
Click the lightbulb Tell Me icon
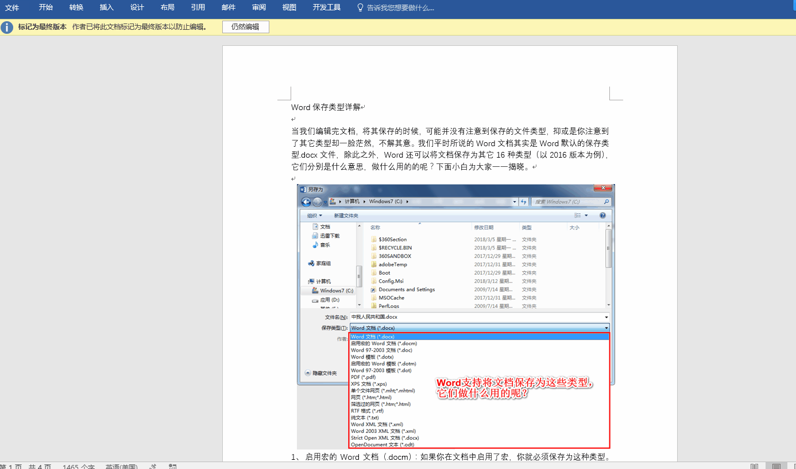coord(360,7)
